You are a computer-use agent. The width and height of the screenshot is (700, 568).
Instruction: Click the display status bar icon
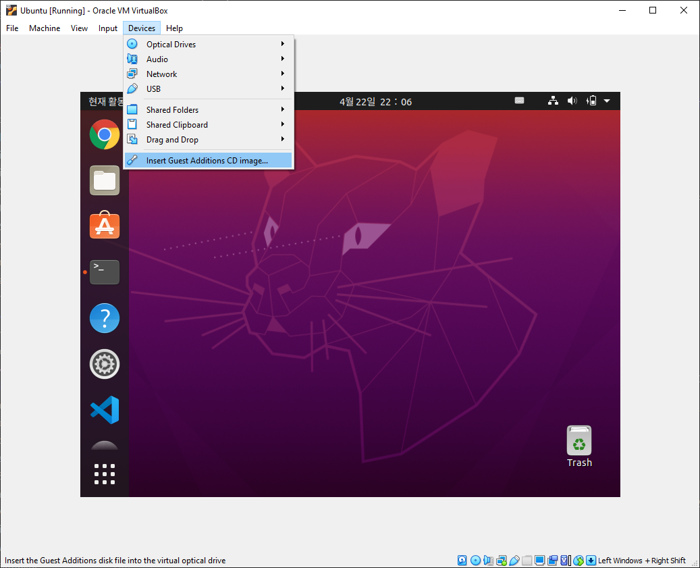540,560
